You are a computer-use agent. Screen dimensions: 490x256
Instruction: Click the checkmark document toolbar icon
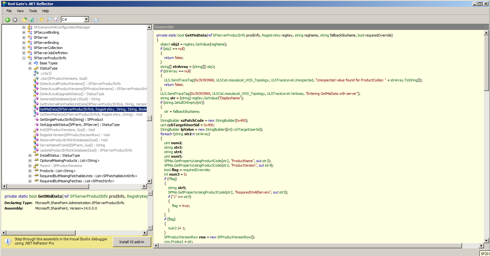coord(56,20)
